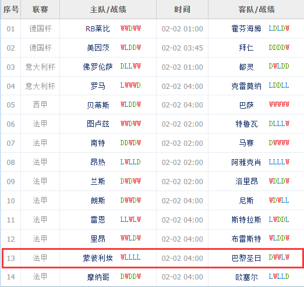304x287 pixels.
Task: Click 拜仁 form record DDDDW
Action: tap(279, 47)
